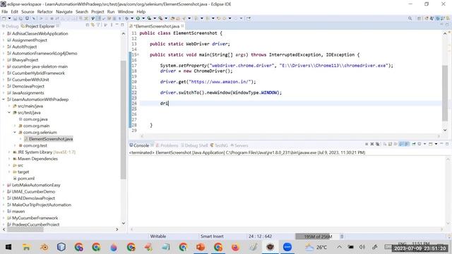This screenshot has width=452, height=254.
Task: Click the green Run toolbar button
Action: pos(138,18)
